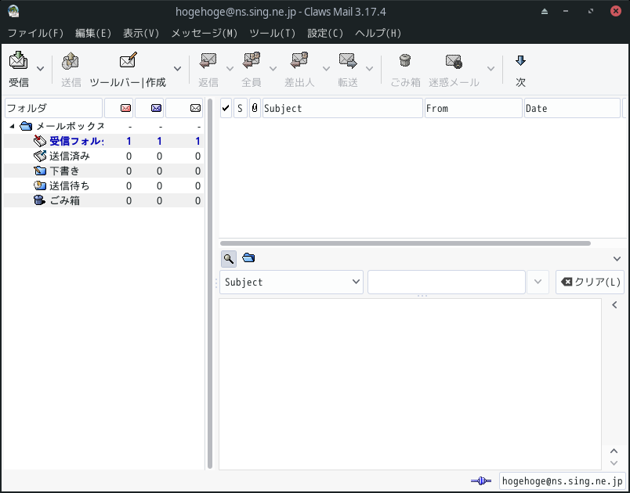The width and height of the screenshot is (630, 493).
Task: Sort messages by Date column header
Action: [572, 108]
